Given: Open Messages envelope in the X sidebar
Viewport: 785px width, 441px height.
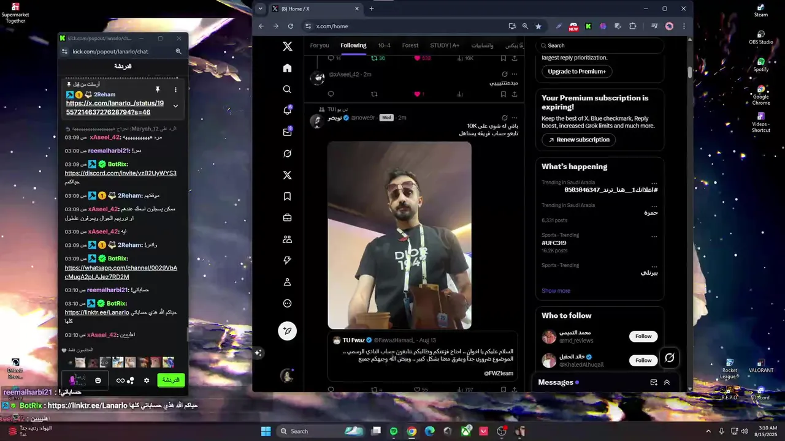Looking at the screenshot, I should [287, 132].
